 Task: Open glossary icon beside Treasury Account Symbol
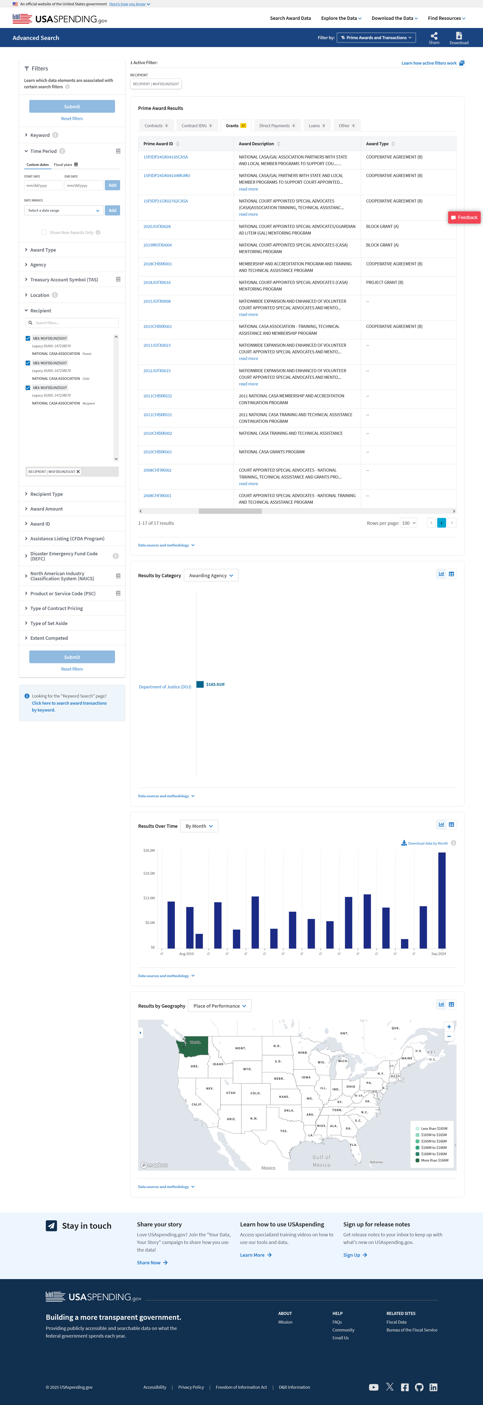pos(118,279)
